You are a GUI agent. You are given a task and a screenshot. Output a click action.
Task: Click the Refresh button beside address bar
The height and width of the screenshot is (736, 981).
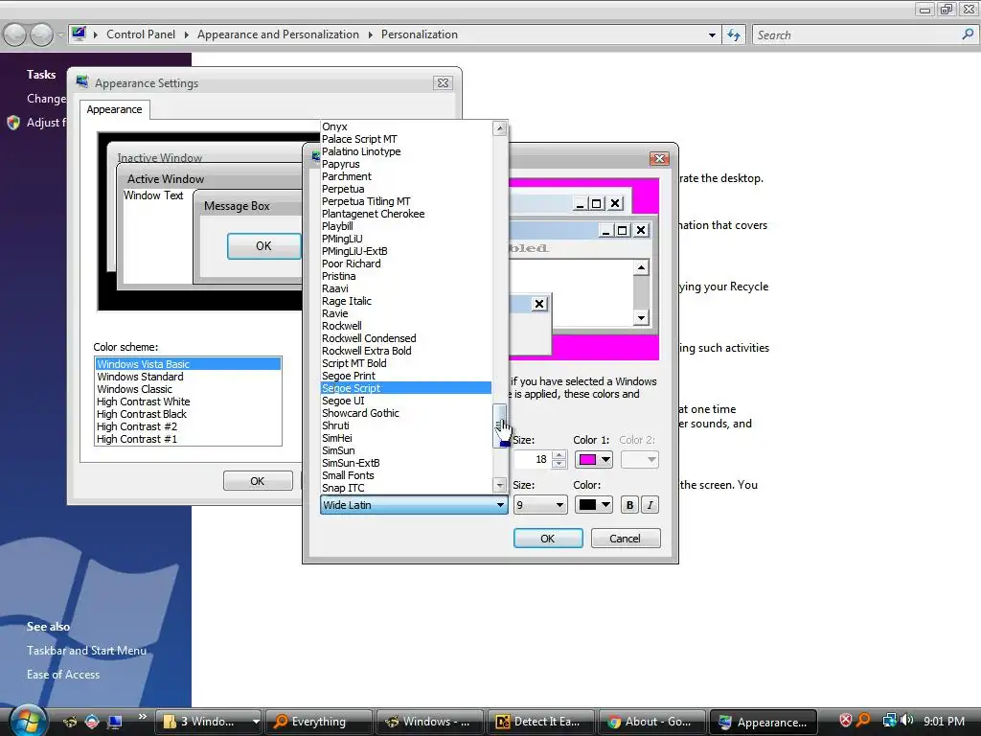click(x=734, y=35)
